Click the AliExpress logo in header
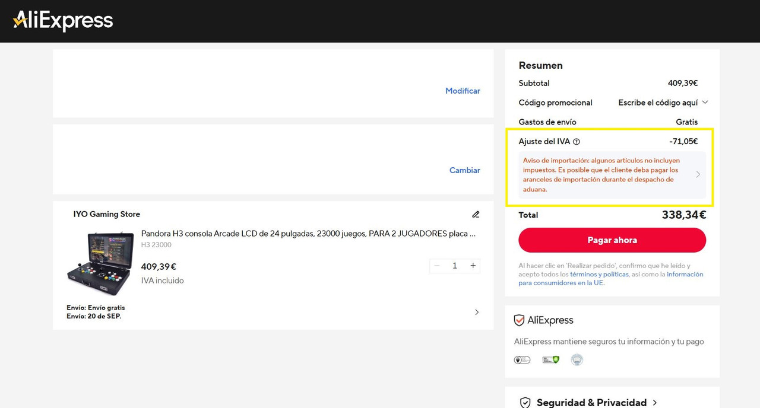This screenshot has height=408, width=760. [63, 21]
